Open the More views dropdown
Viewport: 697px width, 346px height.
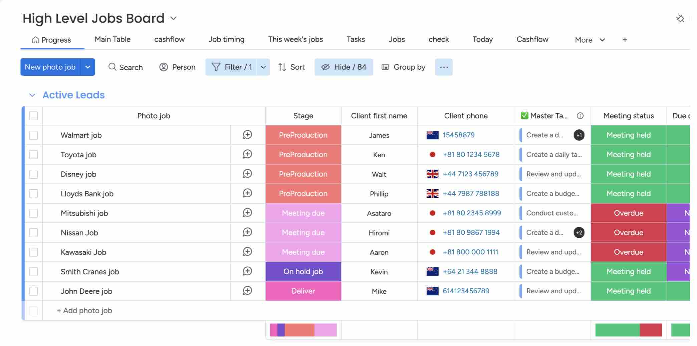point(590,40)
